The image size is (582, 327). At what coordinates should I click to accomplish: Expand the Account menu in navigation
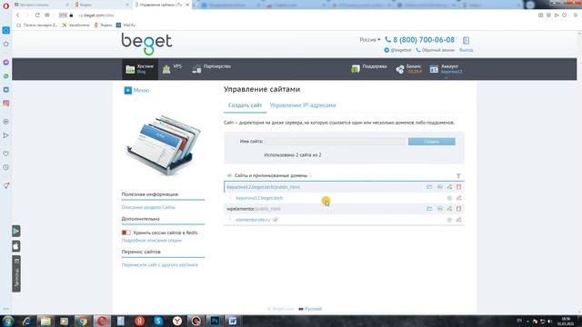447,69
